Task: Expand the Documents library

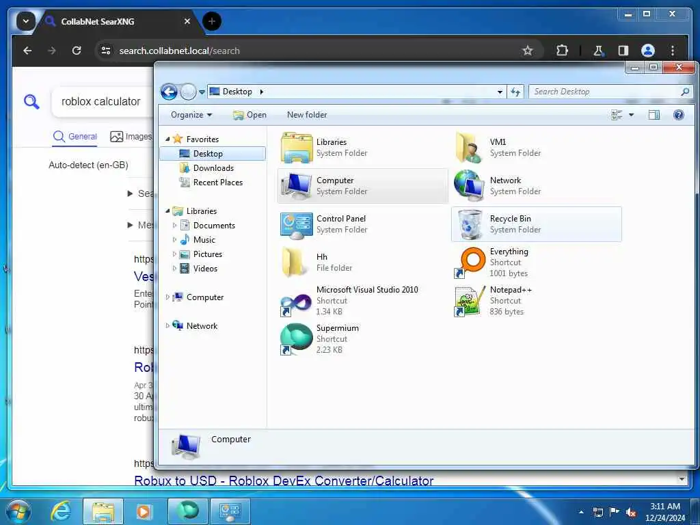Action: (174, 226)
